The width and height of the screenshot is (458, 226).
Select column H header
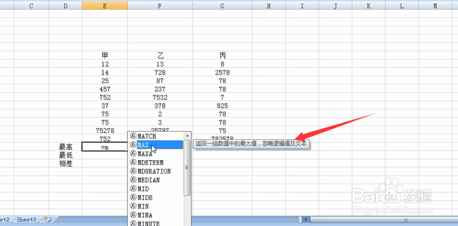[x=269, y=6]
